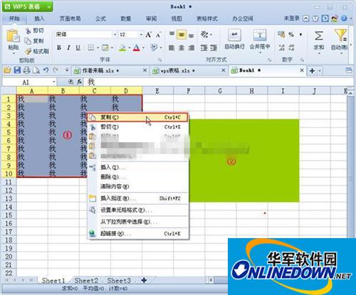Increase font size with the large A icon
356x295 pixels.
[x=148, y=35]
